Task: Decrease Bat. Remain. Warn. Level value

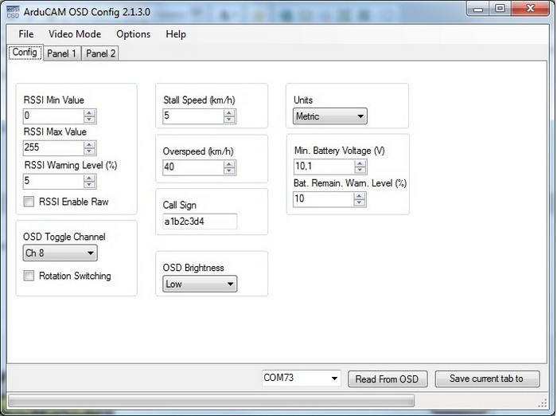Action: click(x=360, y=202)
